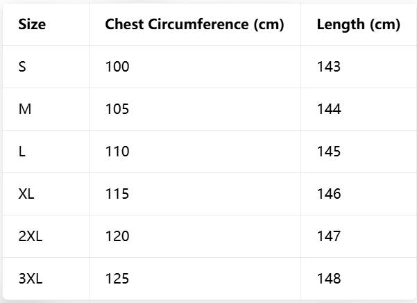Click the Length (cm) column header
Image resolution: width=417 pixels, height=303 pixels.
359,25
